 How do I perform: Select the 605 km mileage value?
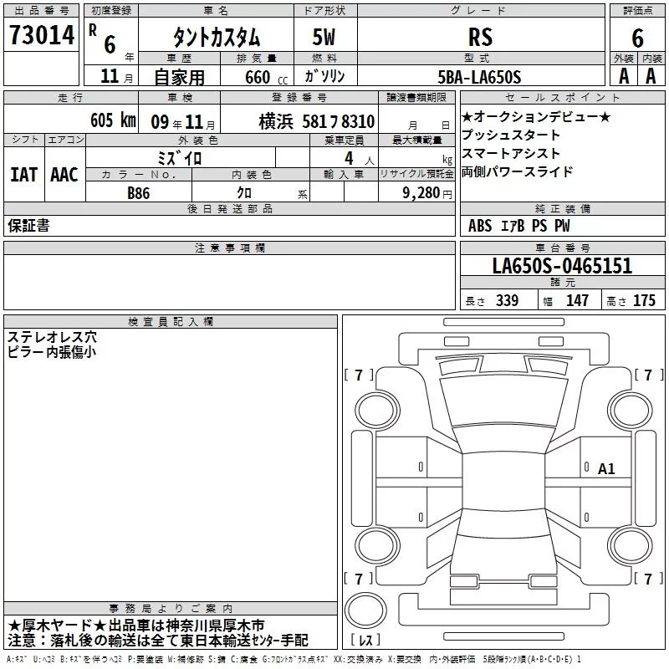113,120
